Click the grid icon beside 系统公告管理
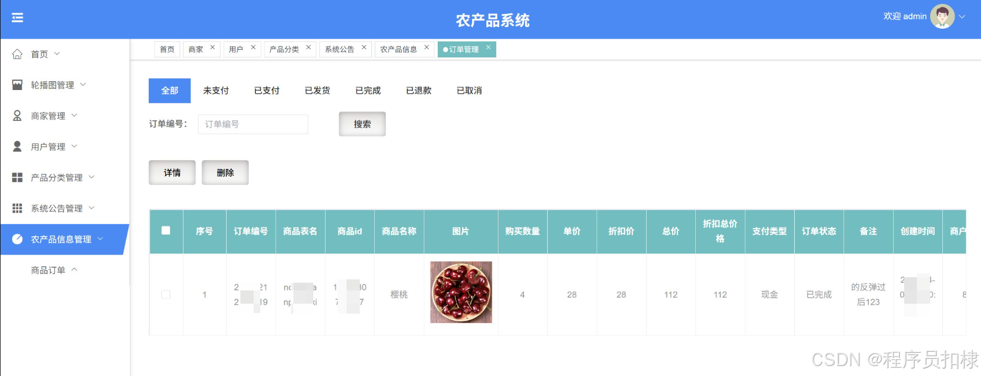981x376 pixels. [x=17, y=208]
